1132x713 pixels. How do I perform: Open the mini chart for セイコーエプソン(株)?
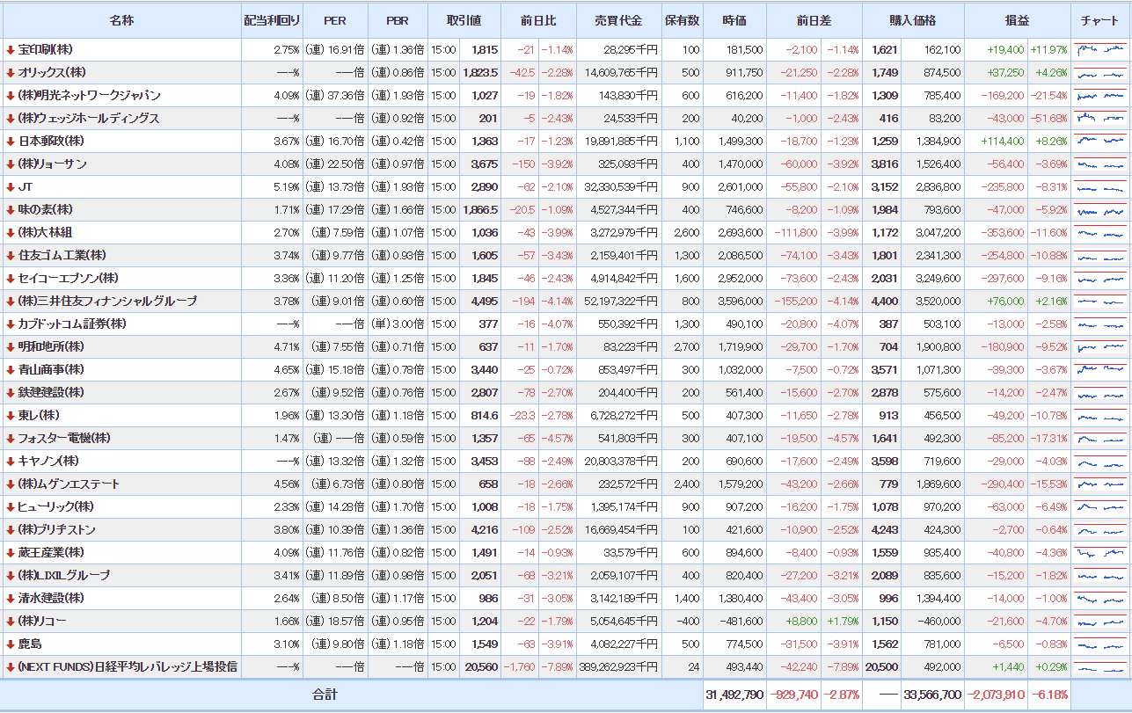[1100, 279]
